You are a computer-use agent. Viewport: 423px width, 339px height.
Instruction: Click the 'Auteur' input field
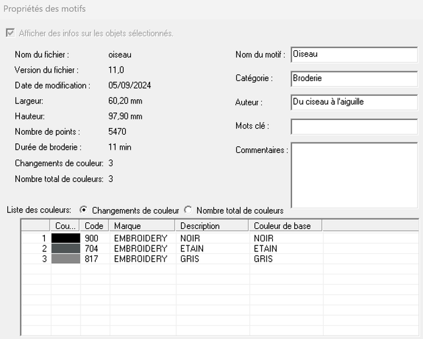(x=354, y=102)
